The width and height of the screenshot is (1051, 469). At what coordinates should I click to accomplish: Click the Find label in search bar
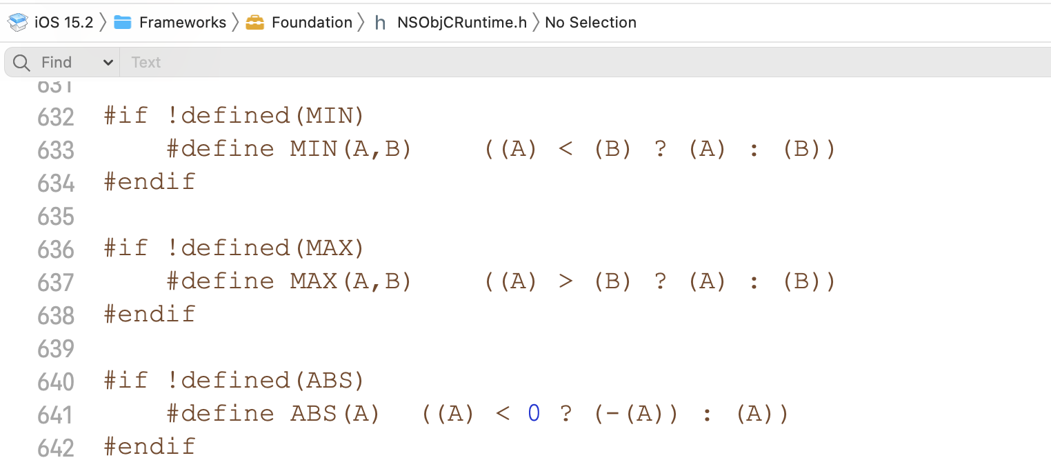click(57, 63)
